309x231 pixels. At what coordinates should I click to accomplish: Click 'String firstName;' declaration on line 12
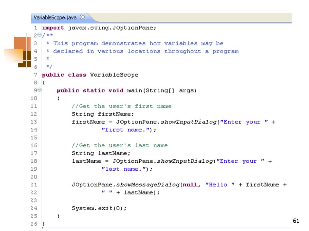click(x=103, y=114)
